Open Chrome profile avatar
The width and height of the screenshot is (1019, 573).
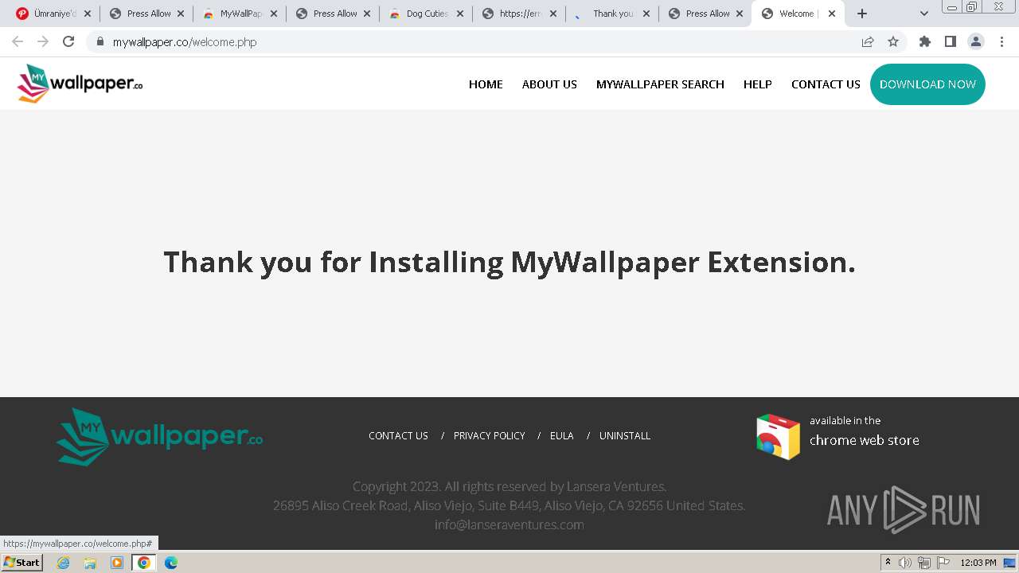click(976, 41)
